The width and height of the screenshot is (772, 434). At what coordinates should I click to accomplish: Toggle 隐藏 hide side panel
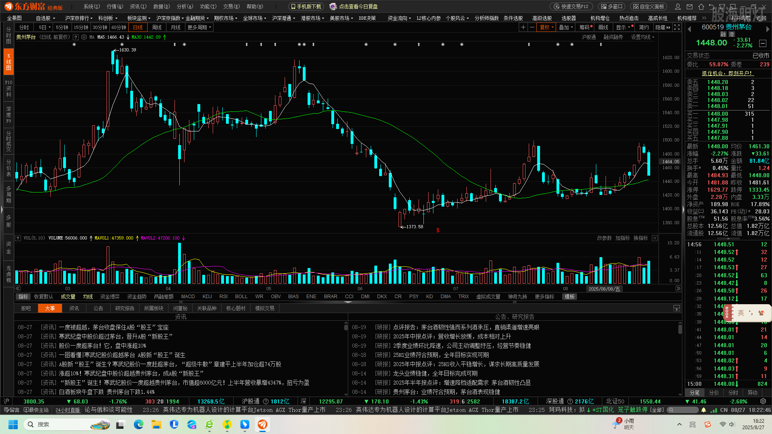click(663, 27)
